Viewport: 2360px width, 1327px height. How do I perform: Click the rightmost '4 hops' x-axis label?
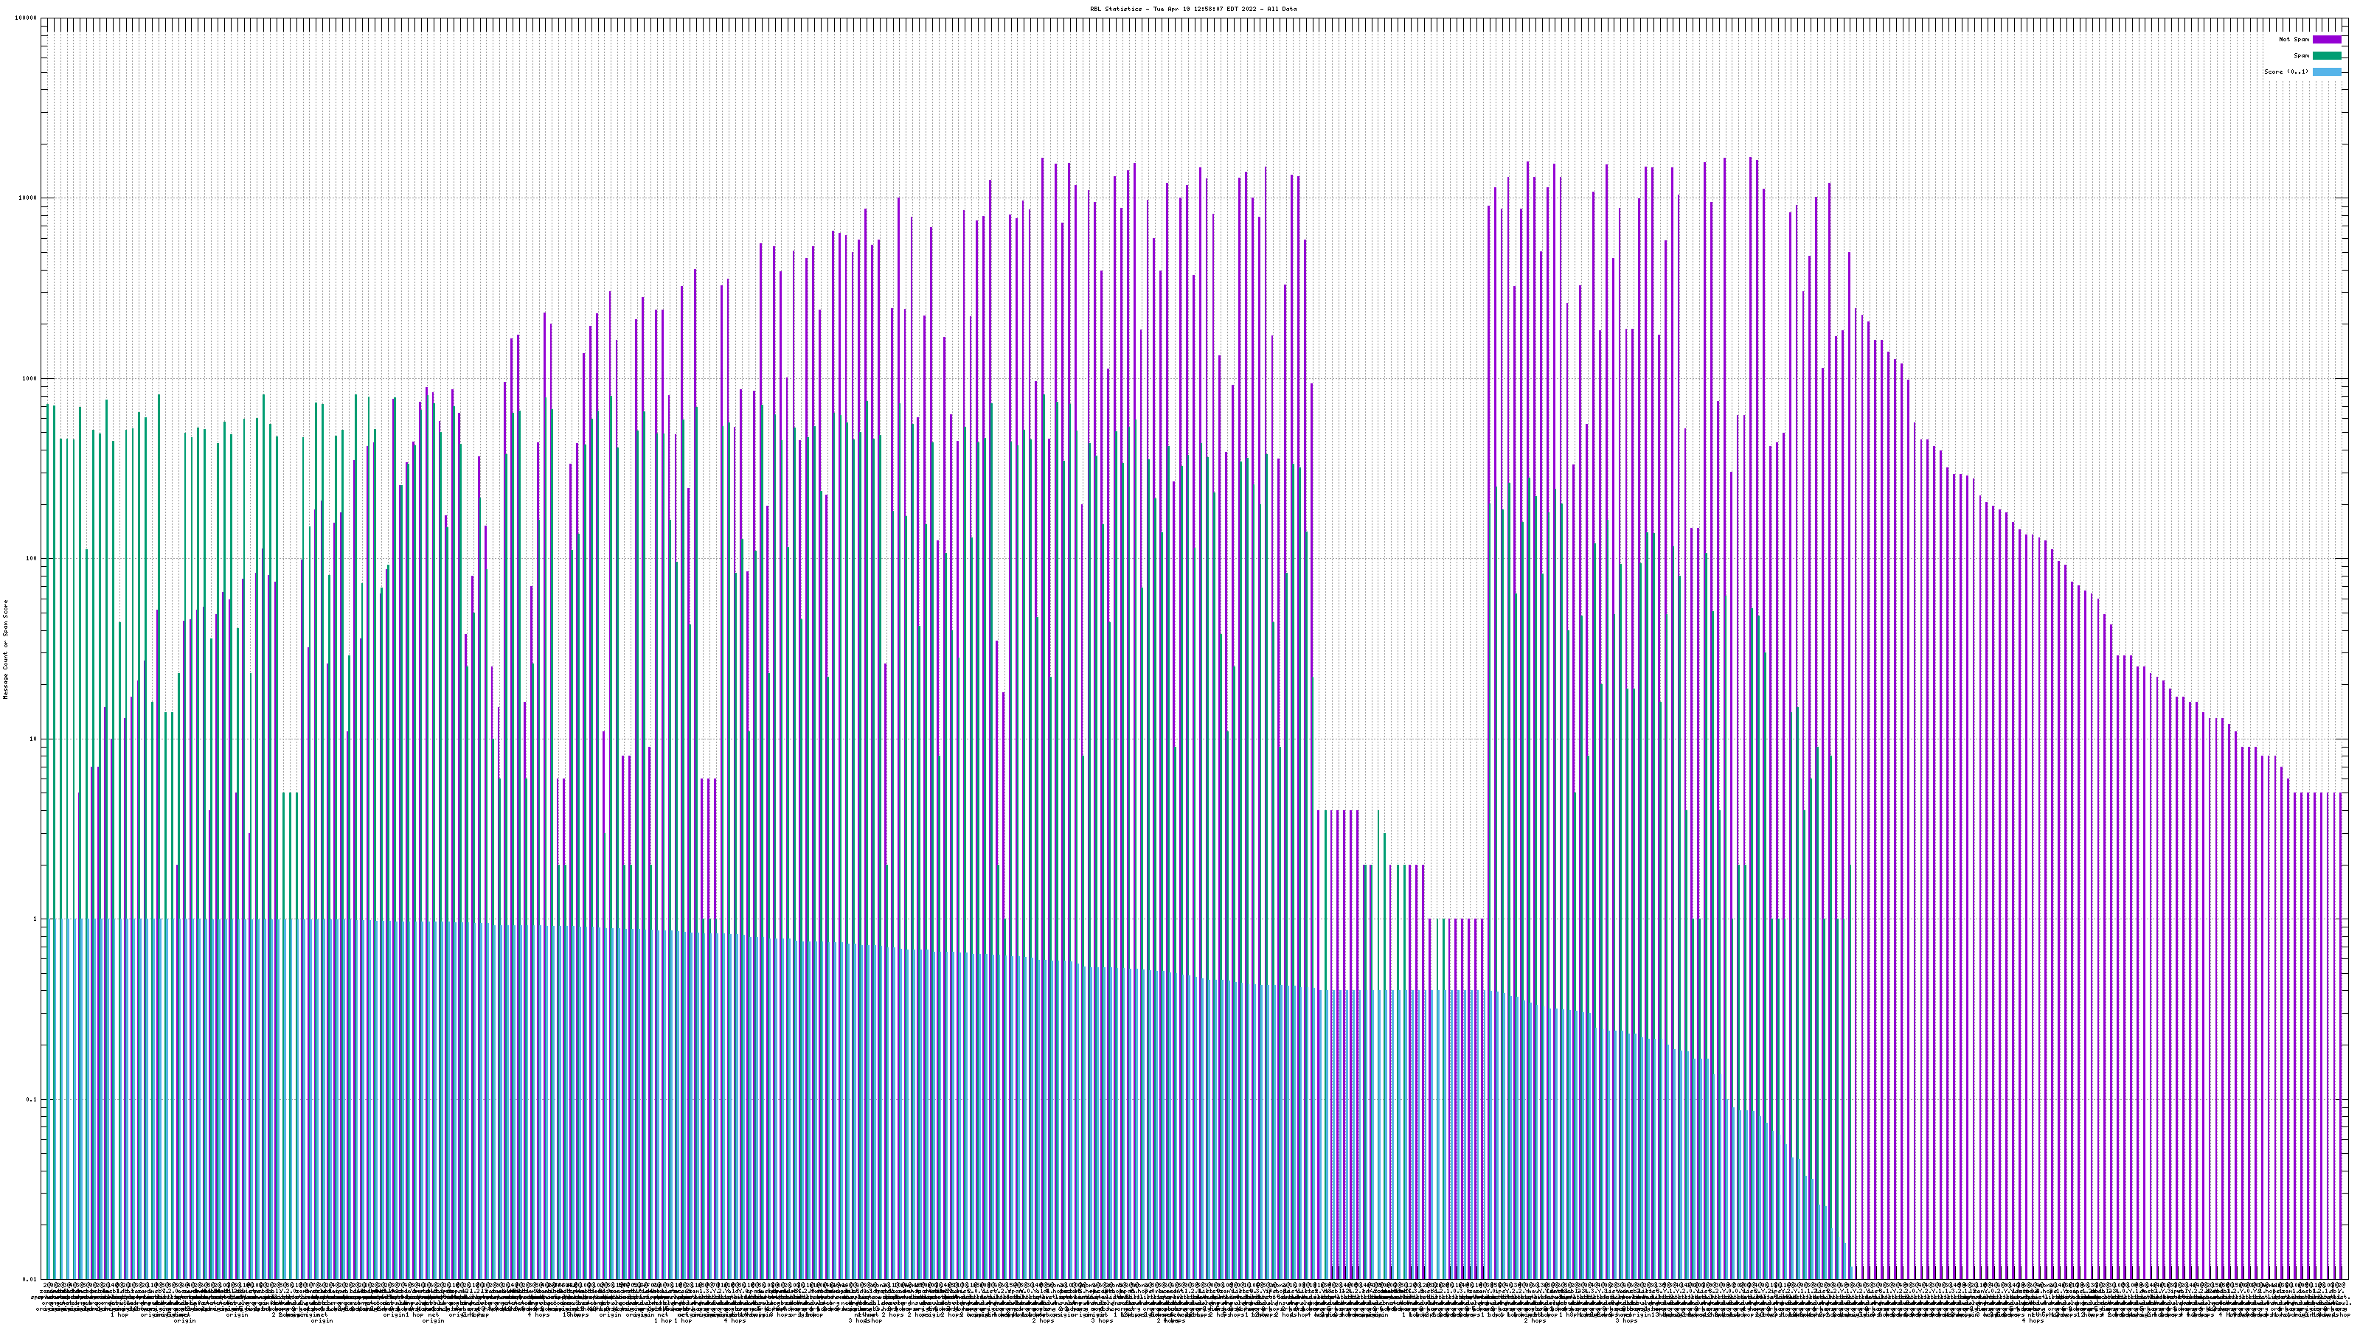[x=2032, y=1320]
